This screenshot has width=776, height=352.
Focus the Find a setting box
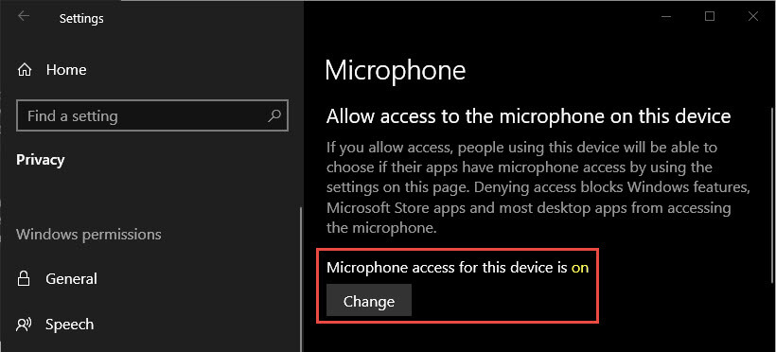(152, 115)
